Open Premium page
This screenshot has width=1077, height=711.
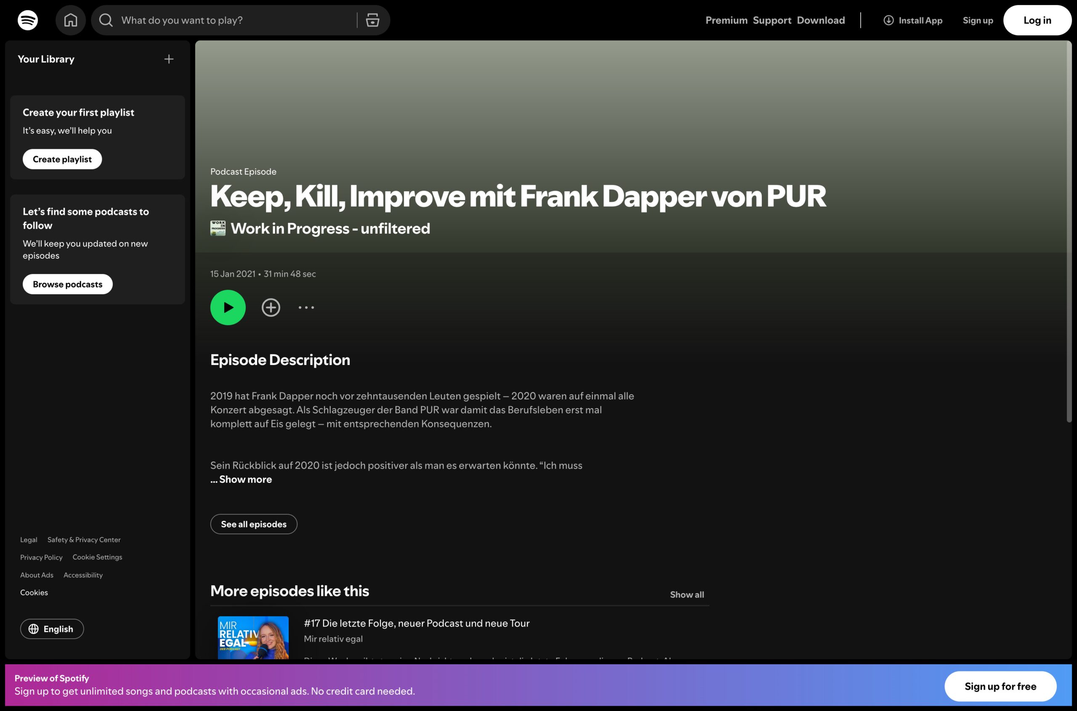[x=726, y=20]
